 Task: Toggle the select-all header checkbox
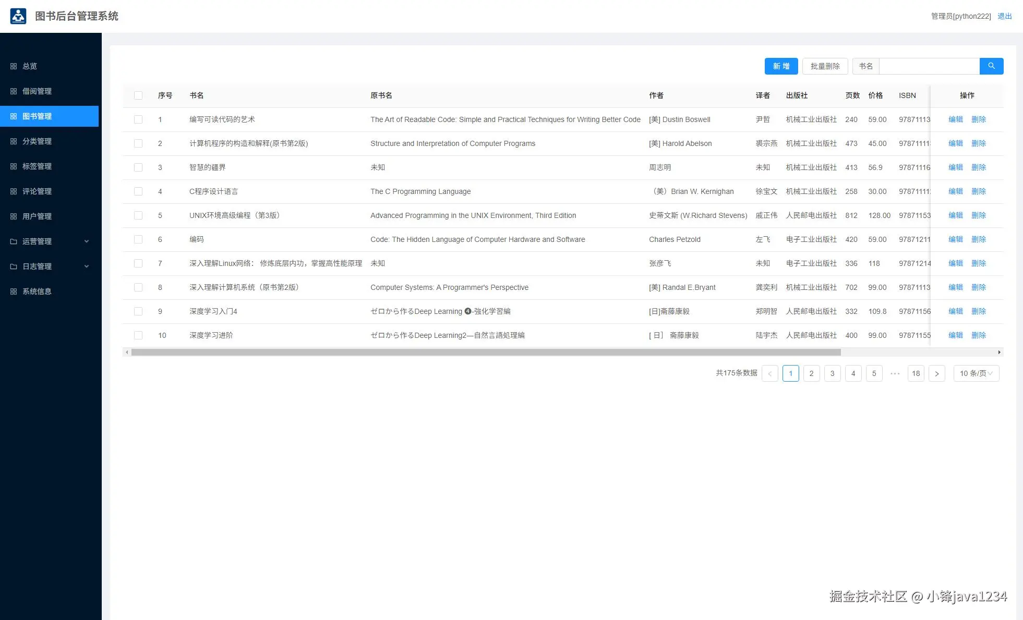click(x=138, y=95)
